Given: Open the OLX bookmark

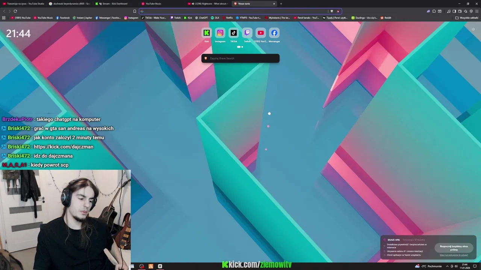Looking at the screenshot, I should coord(215,18).
